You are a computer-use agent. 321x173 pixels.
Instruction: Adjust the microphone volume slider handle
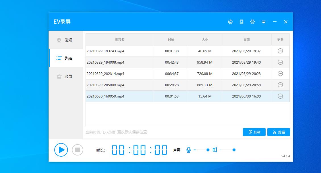[x=208, y=150]
